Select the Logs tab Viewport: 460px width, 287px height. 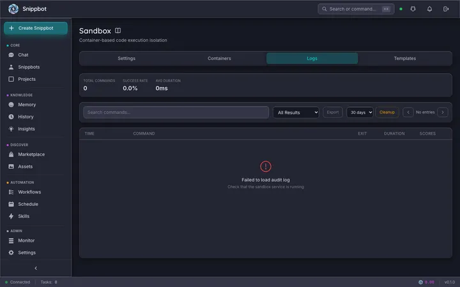[312, 58]
